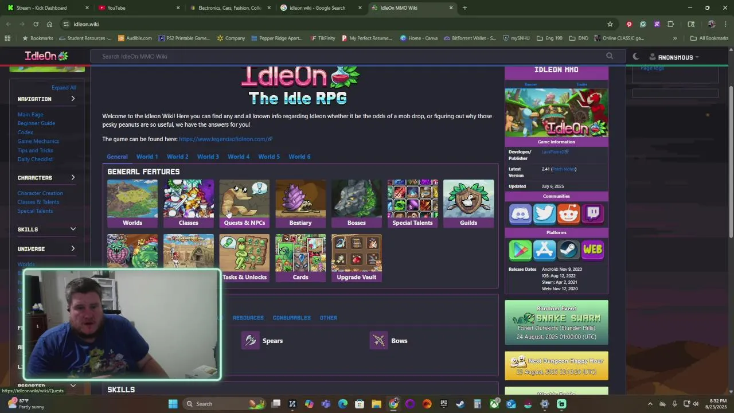
Task: Open the Twitter community icon
Action: pos(544,214)
